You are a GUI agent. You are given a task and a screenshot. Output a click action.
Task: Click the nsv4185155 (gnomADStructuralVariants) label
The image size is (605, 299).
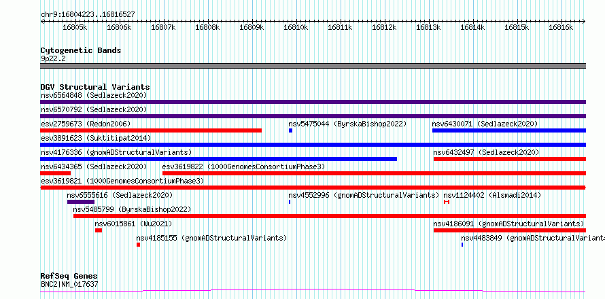point(211,238)
